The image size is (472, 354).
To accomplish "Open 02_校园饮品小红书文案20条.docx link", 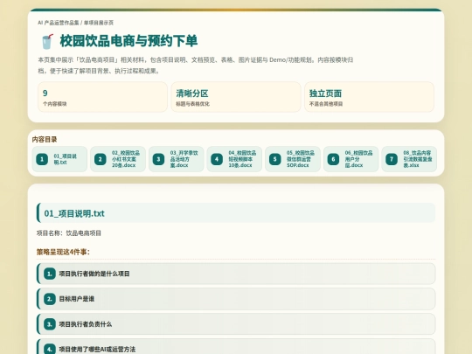I will pyautogui.click(x=118, y=159).
